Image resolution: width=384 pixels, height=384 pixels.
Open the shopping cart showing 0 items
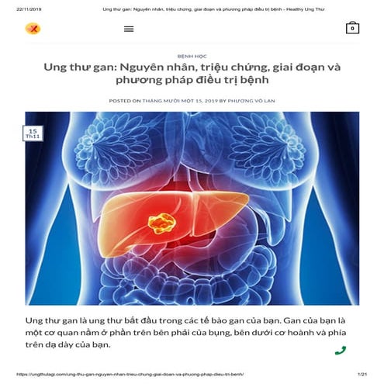coord(352,28)
